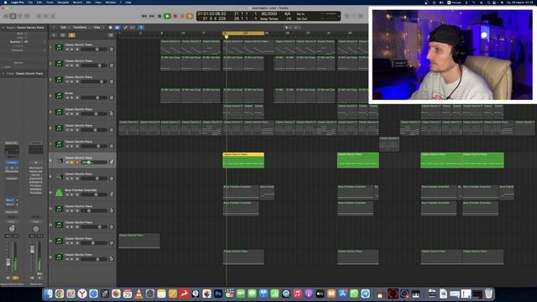The image size is (537, 302).
Task: Open Photoshop from the Dock
Action: [x=218, y=294]
